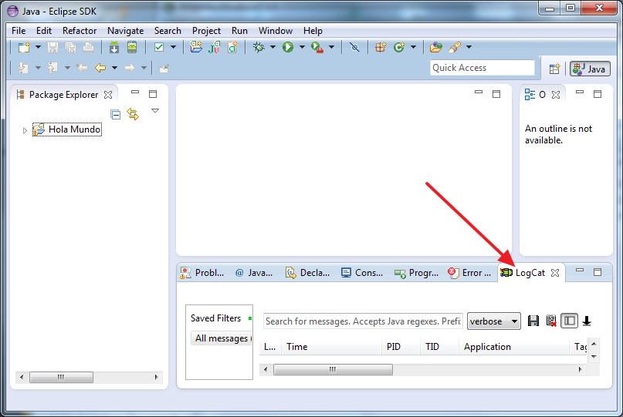Open the Package Explorer view menu triangle

tap(155, 111)
